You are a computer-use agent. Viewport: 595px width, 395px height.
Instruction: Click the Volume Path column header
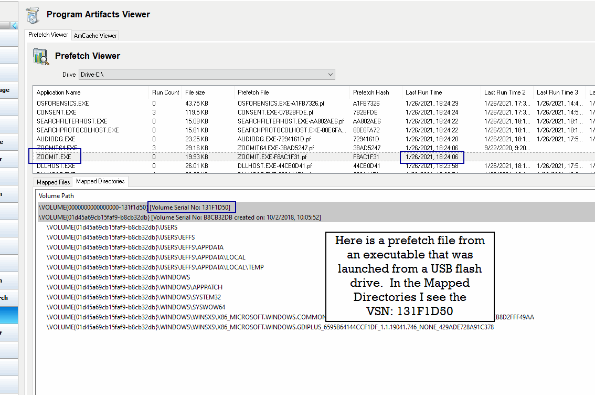tap(56, 196)
